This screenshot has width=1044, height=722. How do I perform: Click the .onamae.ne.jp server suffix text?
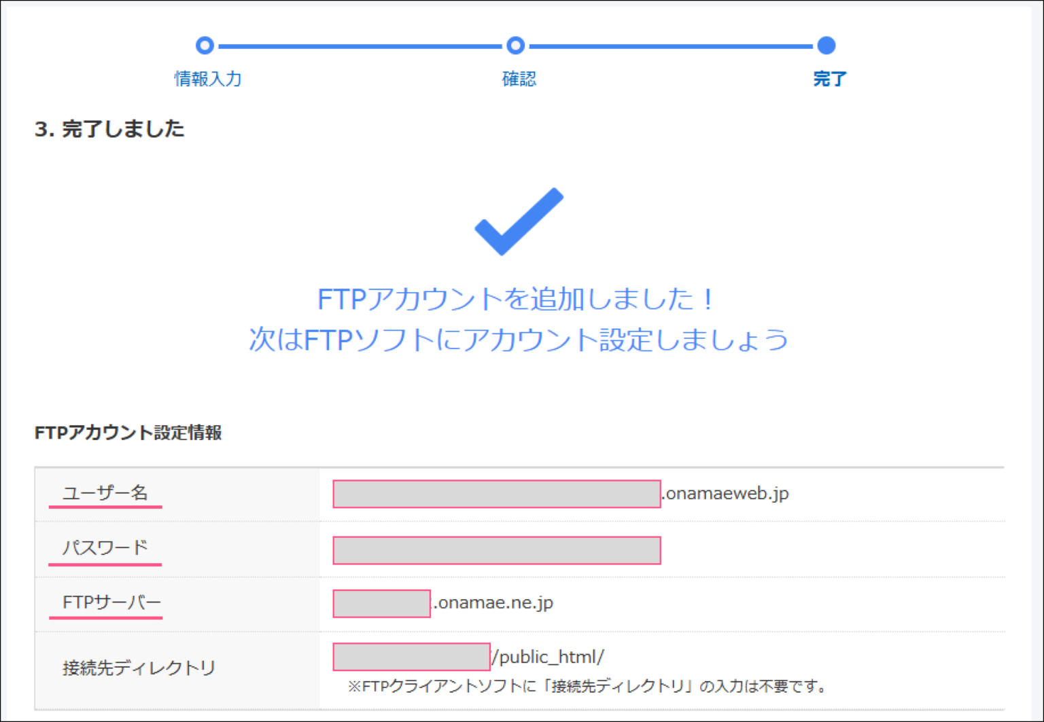[x=492, y=602]
